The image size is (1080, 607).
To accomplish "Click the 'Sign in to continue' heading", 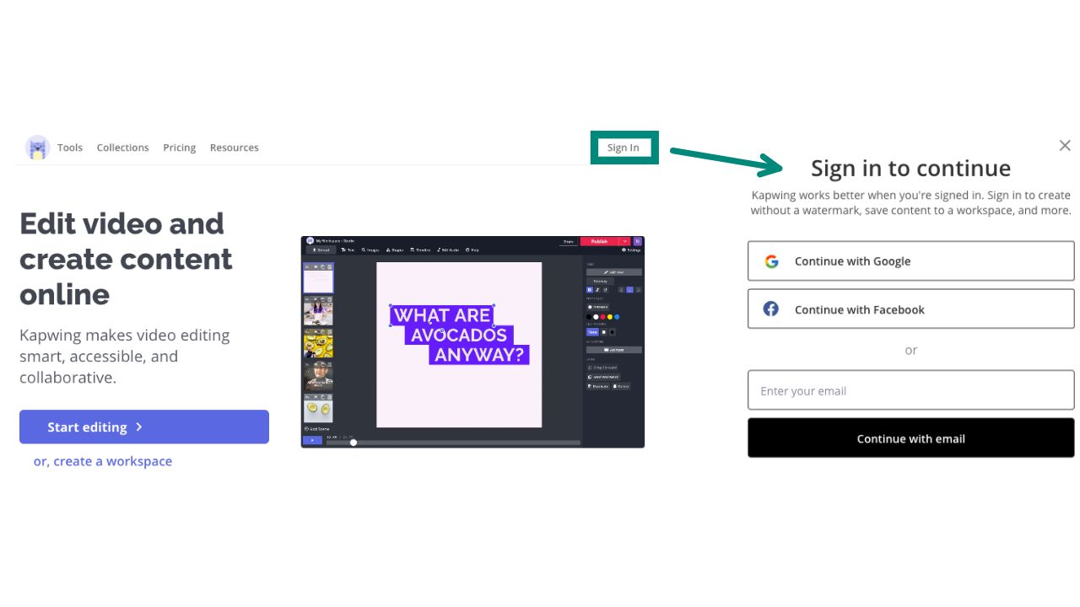I will 910,168.
